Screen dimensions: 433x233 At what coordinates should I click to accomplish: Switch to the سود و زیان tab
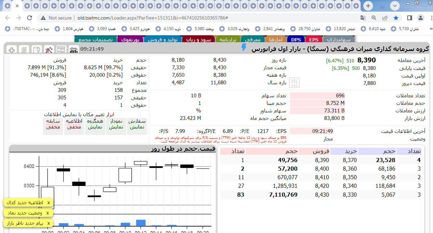tap(198, 39)
